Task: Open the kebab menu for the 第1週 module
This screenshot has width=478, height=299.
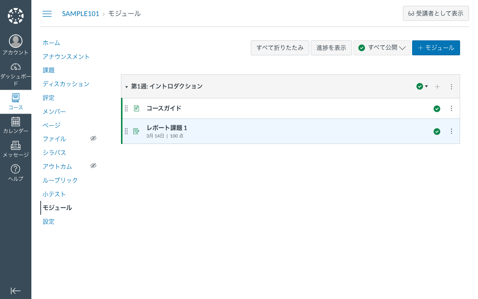Action: coord(451,86)
